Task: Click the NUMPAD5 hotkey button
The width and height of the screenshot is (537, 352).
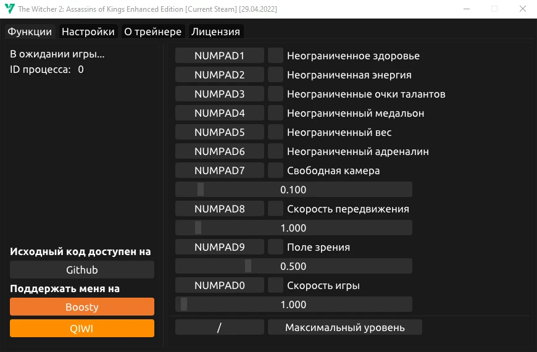Action: pos(220,132)
